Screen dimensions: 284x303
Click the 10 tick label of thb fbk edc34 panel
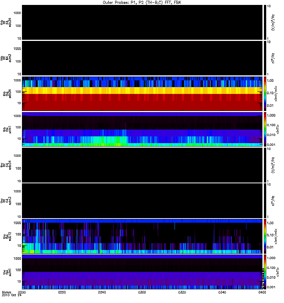[x=19, y=103]
